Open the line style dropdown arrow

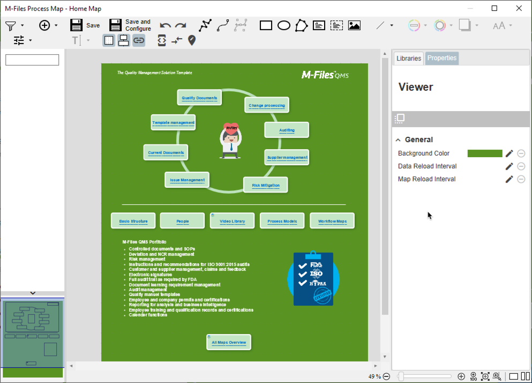pos(392,26)
